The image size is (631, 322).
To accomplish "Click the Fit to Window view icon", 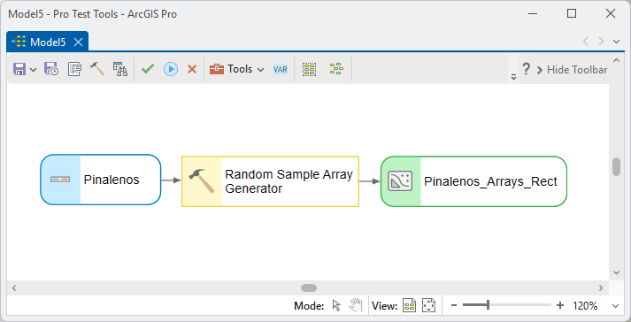I will pyautogui.click(x=409, y=306).
